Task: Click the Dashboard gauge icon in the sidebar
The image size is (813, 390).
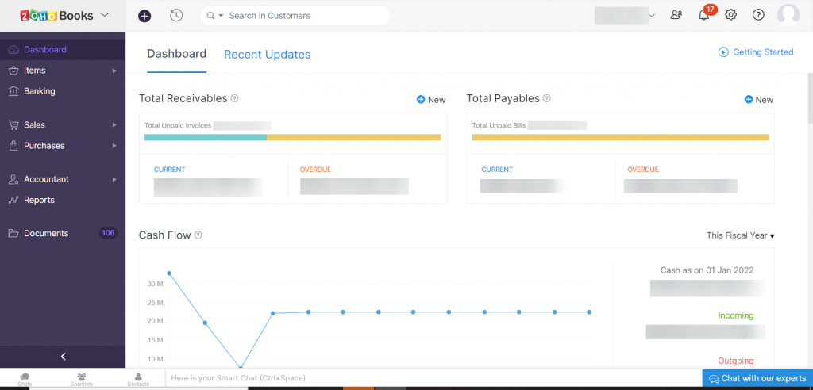Action: click(x=13, y=50)
